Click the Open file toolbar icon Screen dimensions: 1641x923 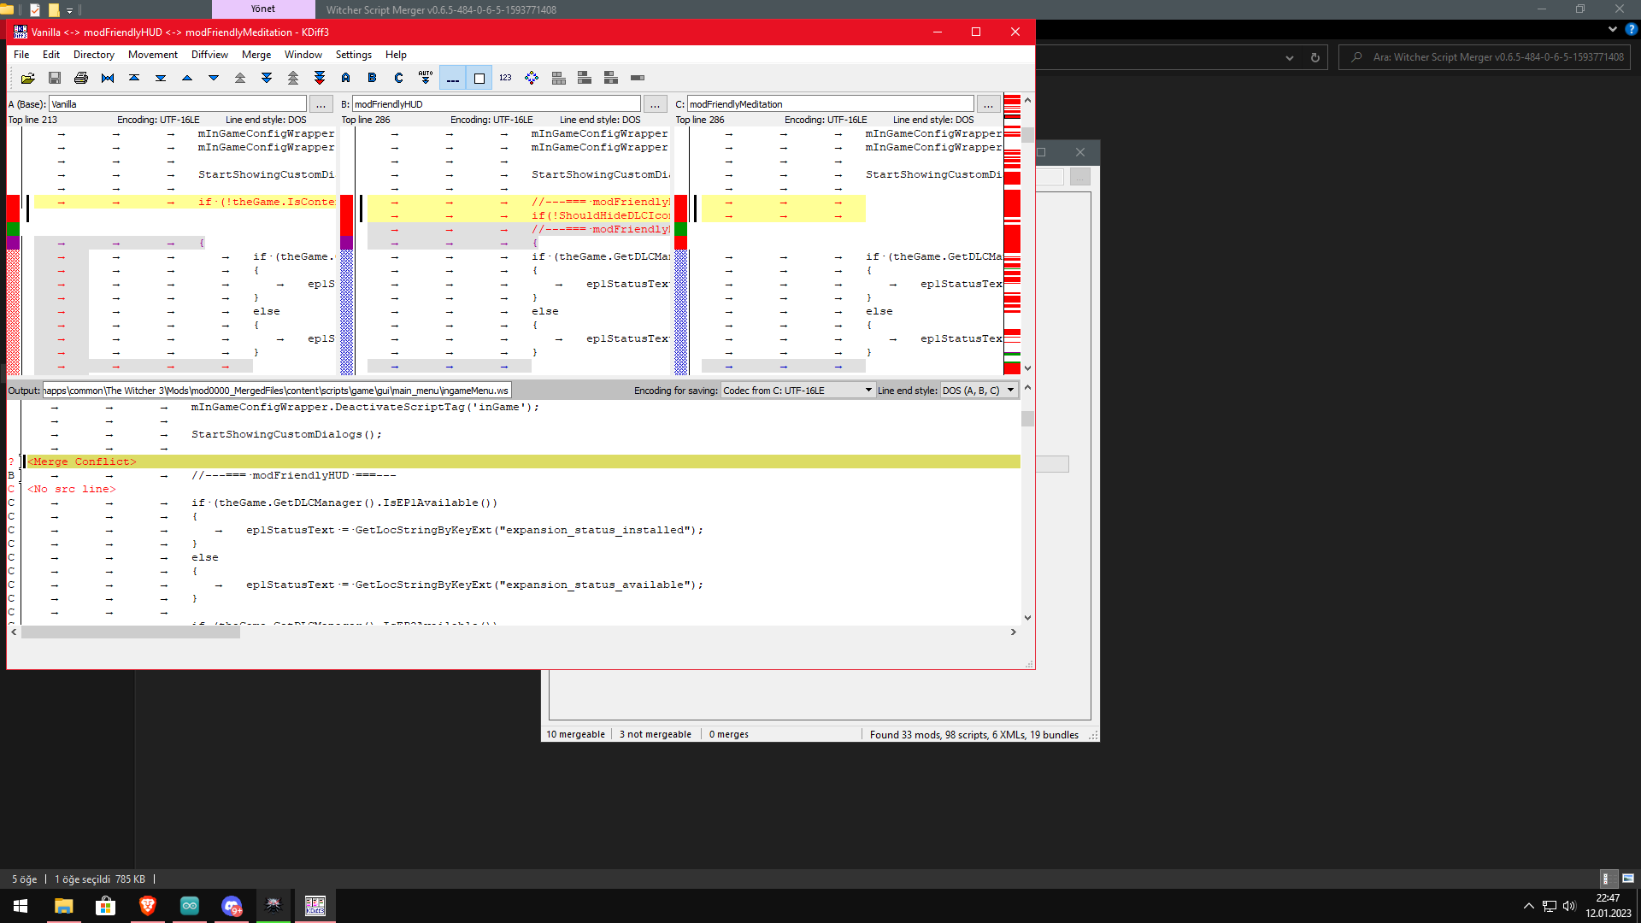(x=27, y=78)
